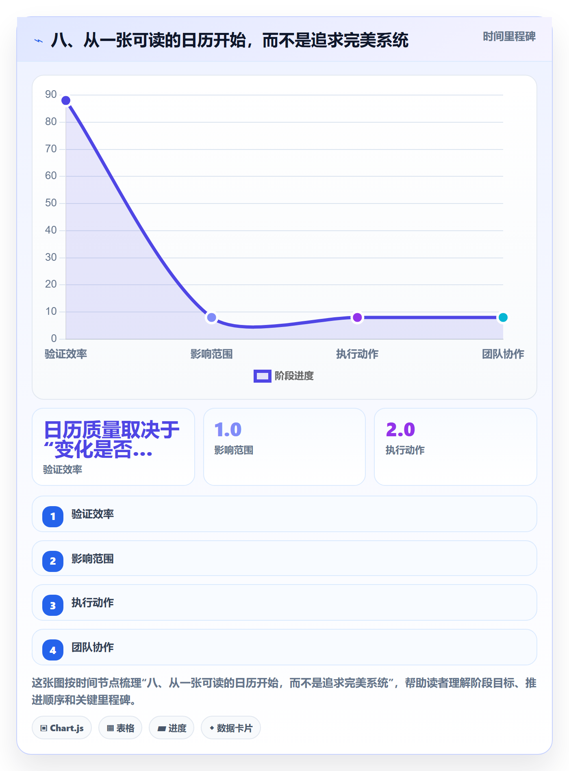The height and width of the screenshot is (771, 569).
Task: Click the 10 y-axis value
Action: (x=51, y=312)
